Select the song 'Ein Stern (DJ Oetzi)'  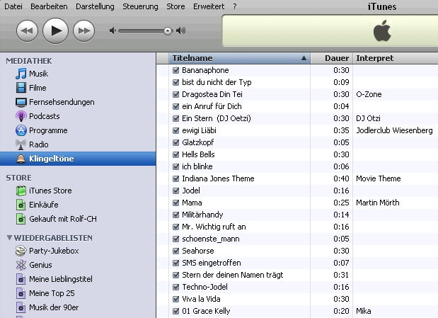pos(217,118)
